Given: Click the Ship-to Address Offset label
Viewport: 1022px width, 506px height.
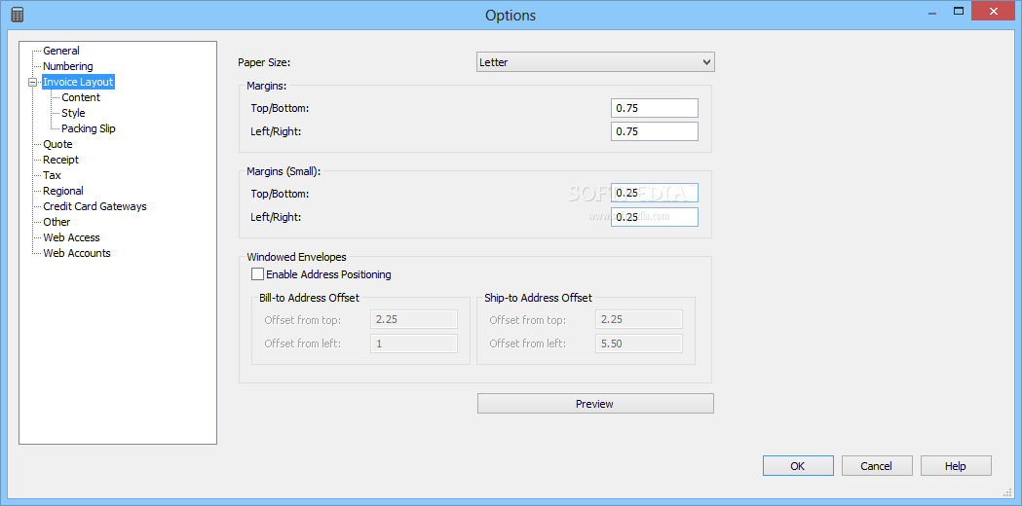Looking at the screenshot, I should 539,299.
